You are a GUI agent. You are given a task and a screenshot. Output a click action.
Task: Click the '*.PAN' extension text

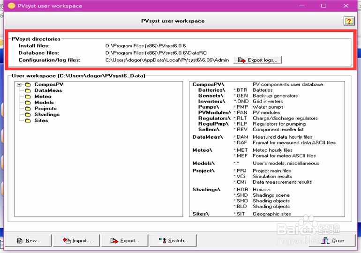[241, 113]
